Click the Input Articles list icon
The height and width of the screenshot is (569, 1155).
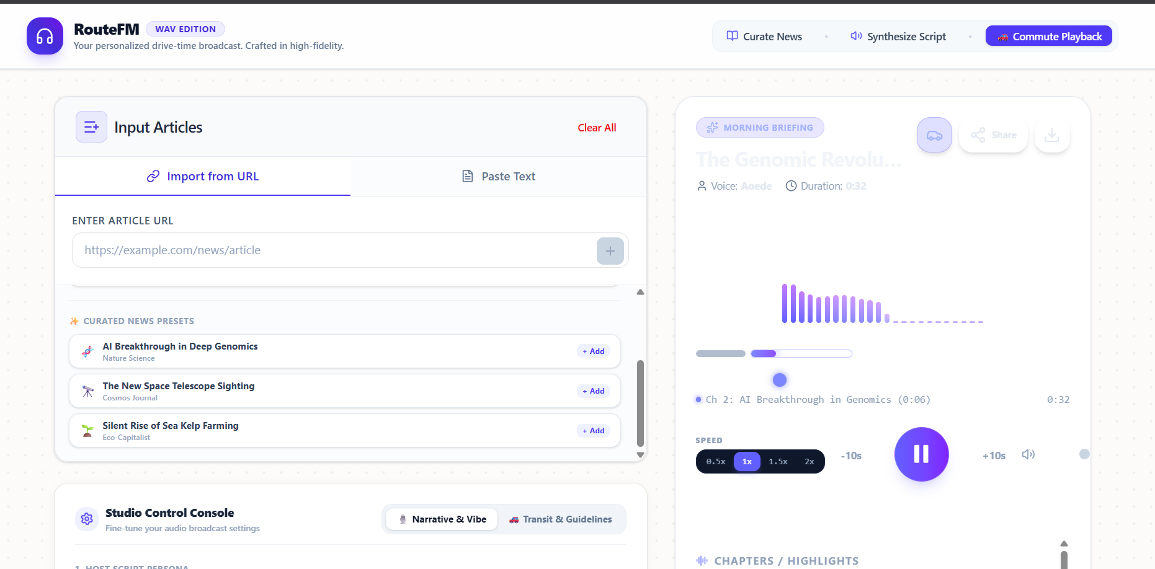(x=91, y=127)
